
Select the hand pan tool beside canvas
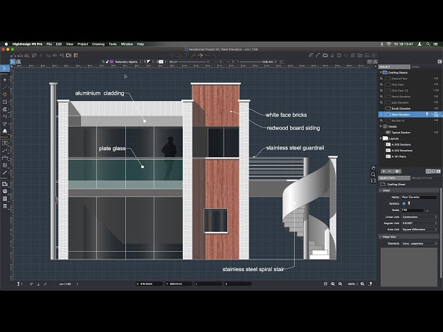tap(373, 168)
